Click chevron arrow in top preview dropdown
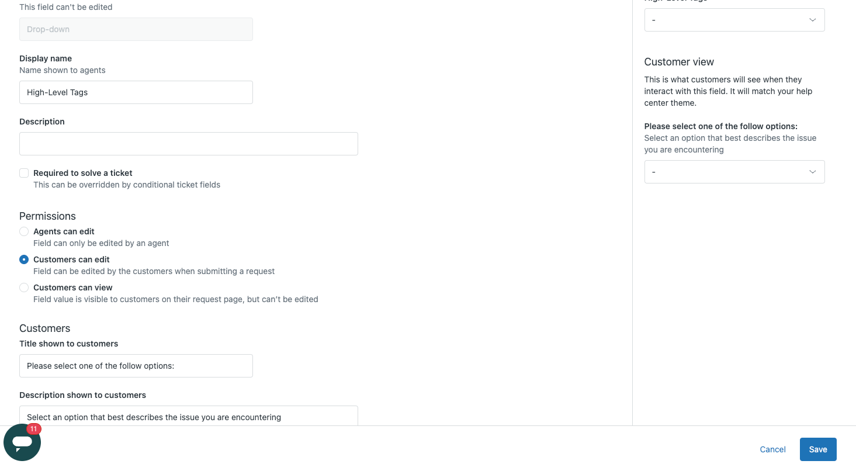856x471 pixels. [812, 20]
